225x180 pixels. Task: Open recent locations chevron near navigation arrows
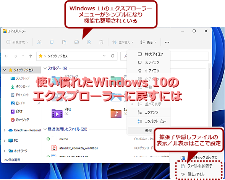pyautogui.click(x=23, y=56)
